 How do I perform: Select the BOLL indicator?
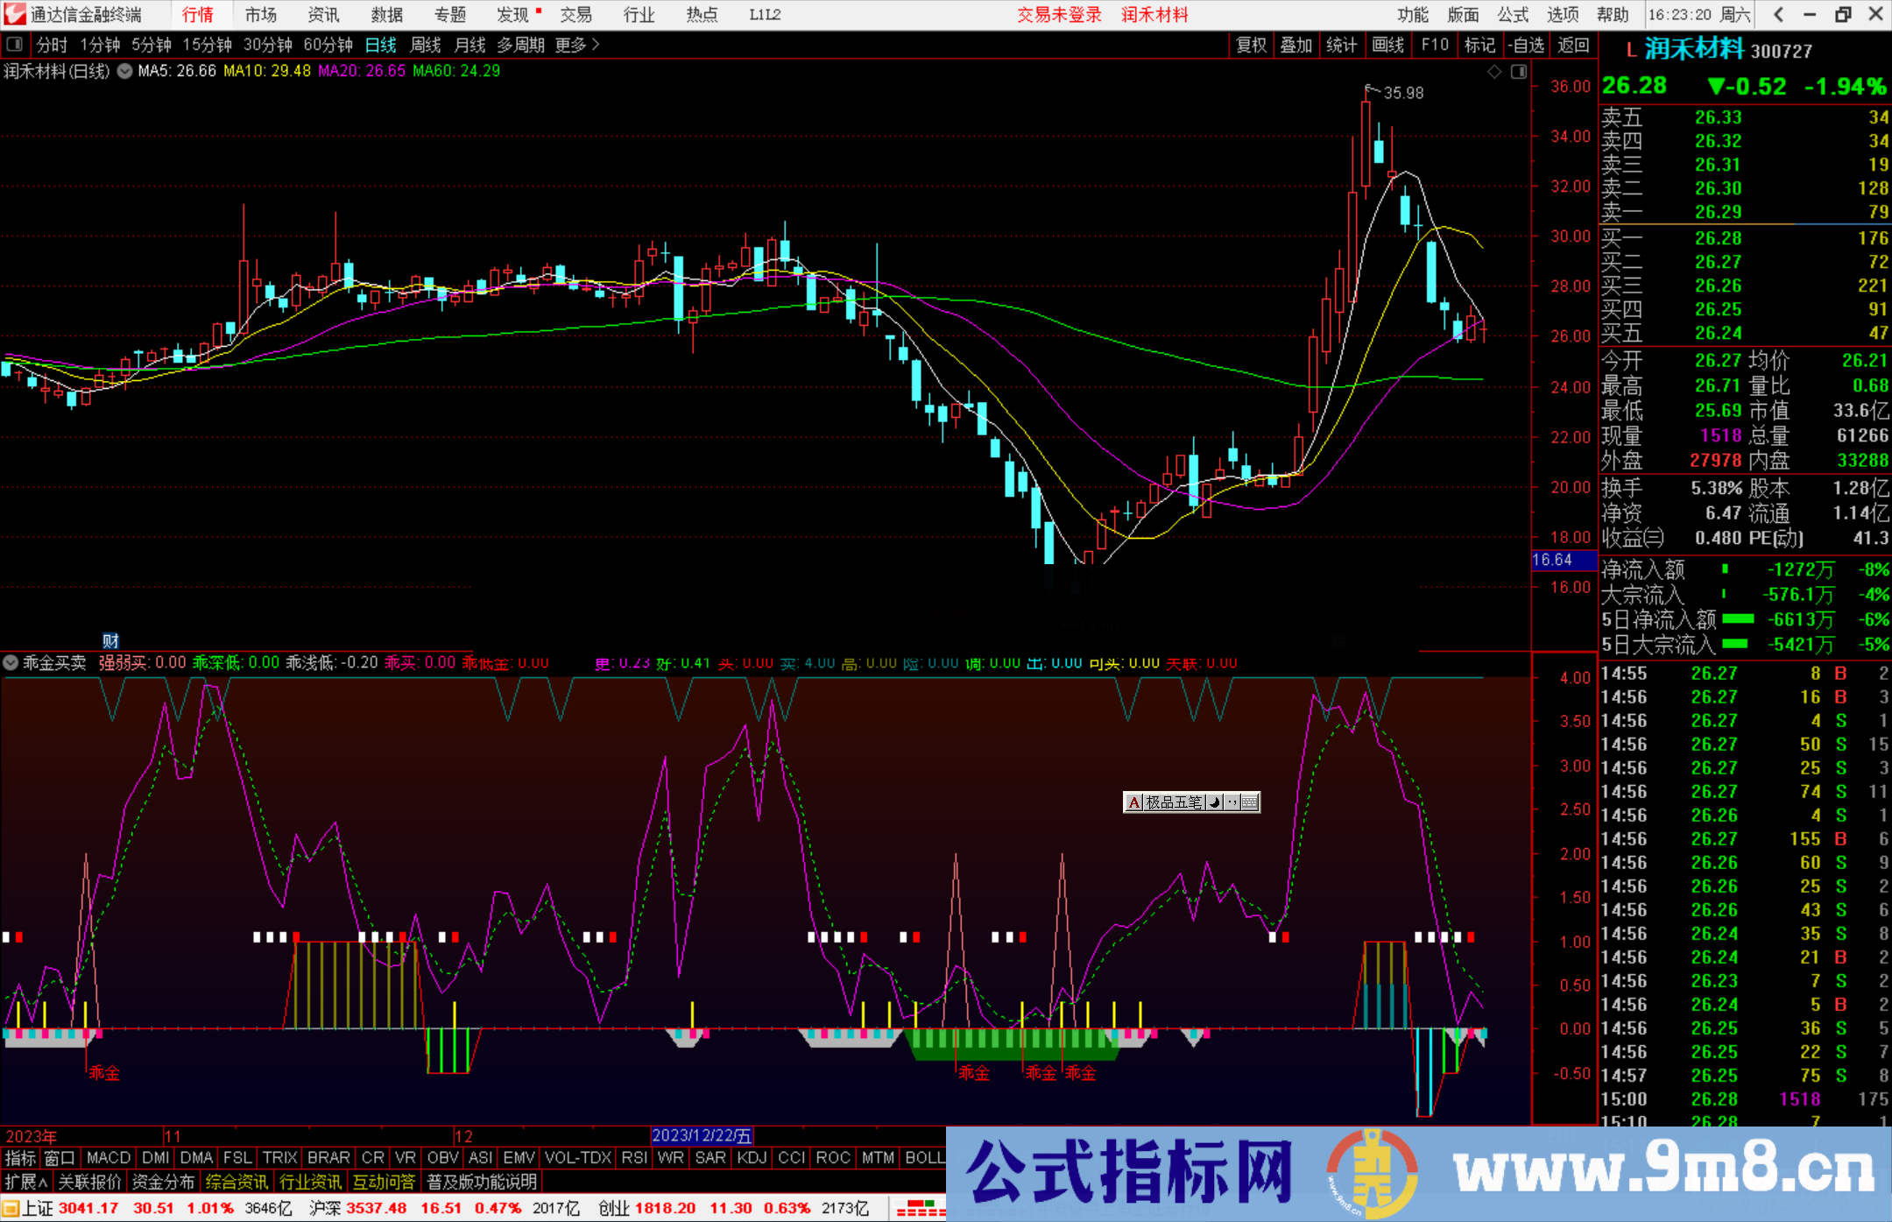pos(925,1158)
